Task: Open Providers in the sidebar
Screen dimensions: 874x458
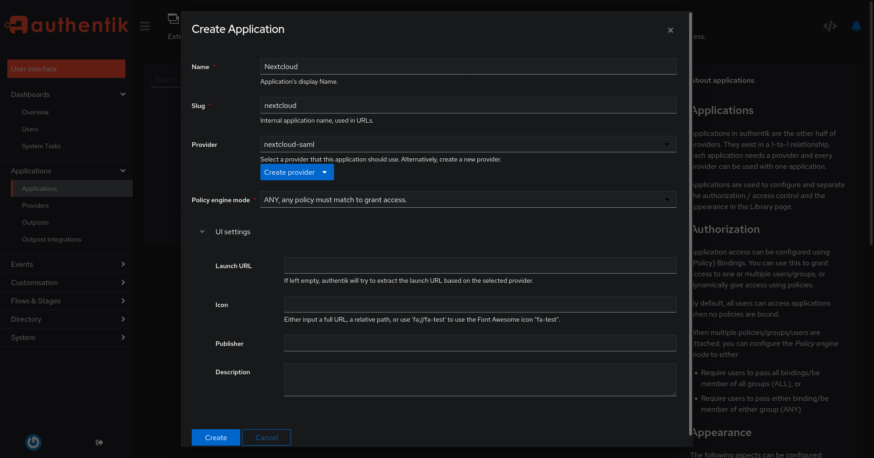Action: click(35, 205)
